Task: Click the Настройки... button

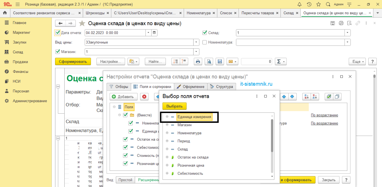Action: pos(110,62)
